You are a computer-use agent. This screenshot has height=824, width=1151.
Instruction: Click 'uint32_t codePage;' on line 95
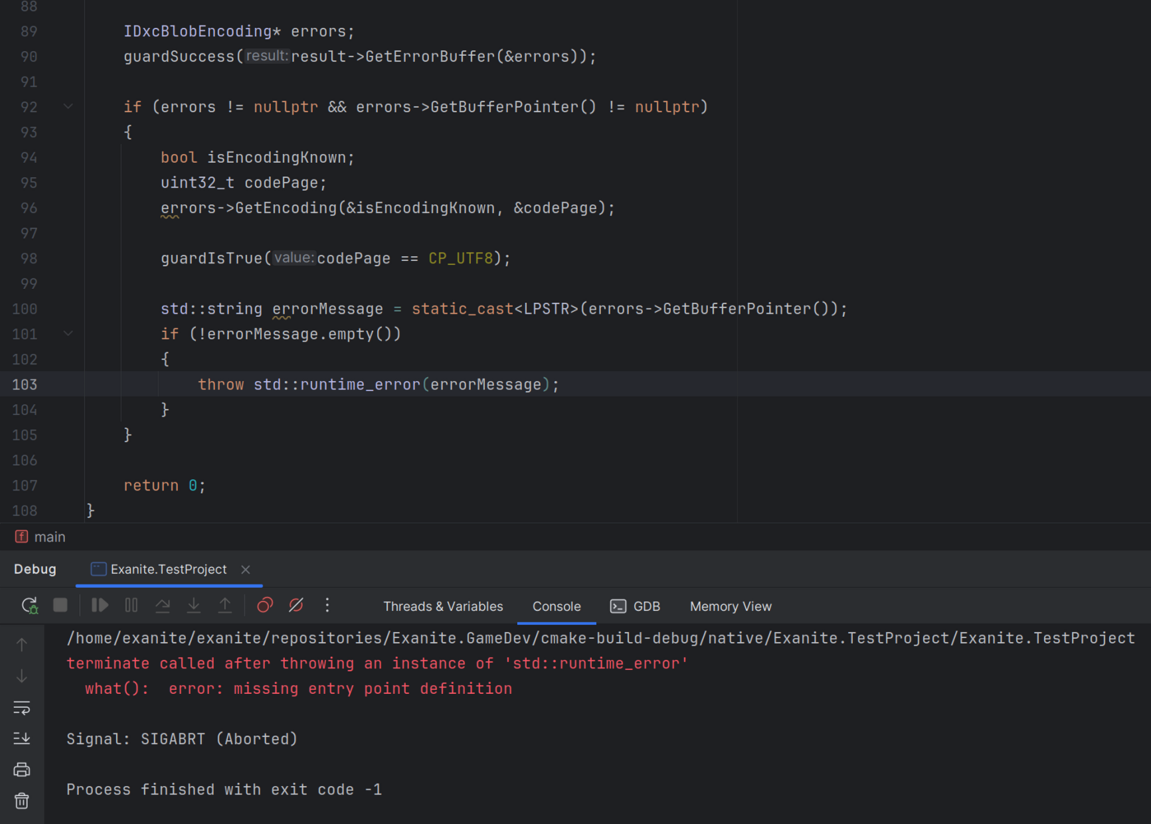[244, 183]
